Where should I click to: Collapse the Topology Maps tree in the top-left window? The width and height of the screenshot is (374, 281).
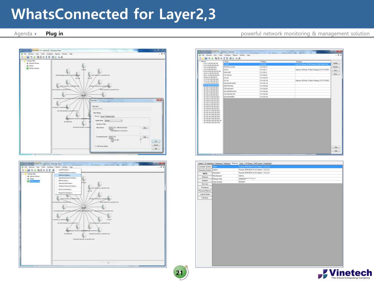[x=22, y=61]
